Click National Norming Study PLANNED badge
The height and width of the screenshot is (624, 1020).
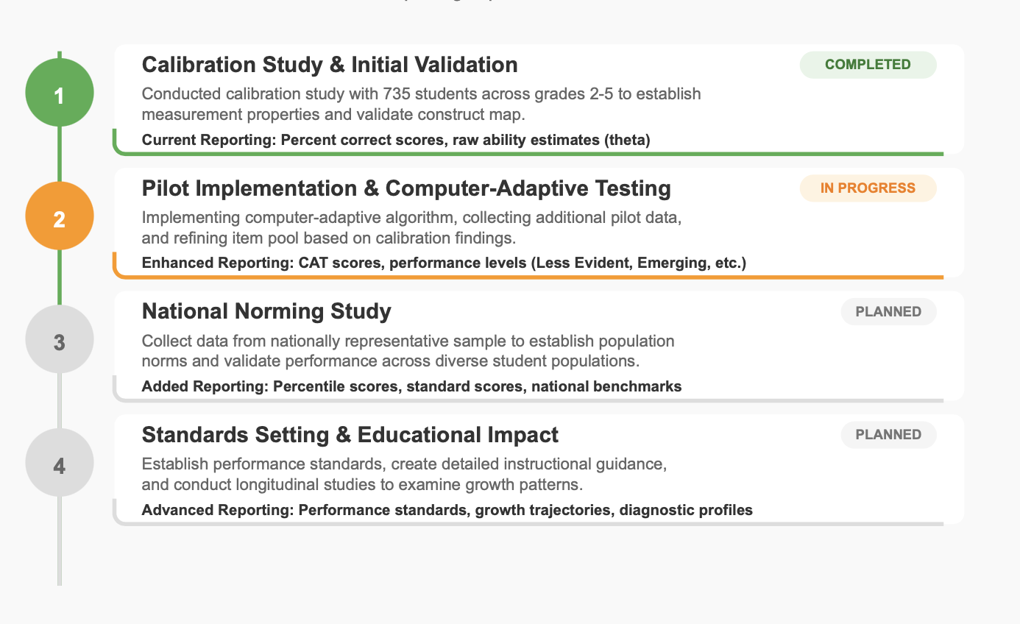click(888, 312)
